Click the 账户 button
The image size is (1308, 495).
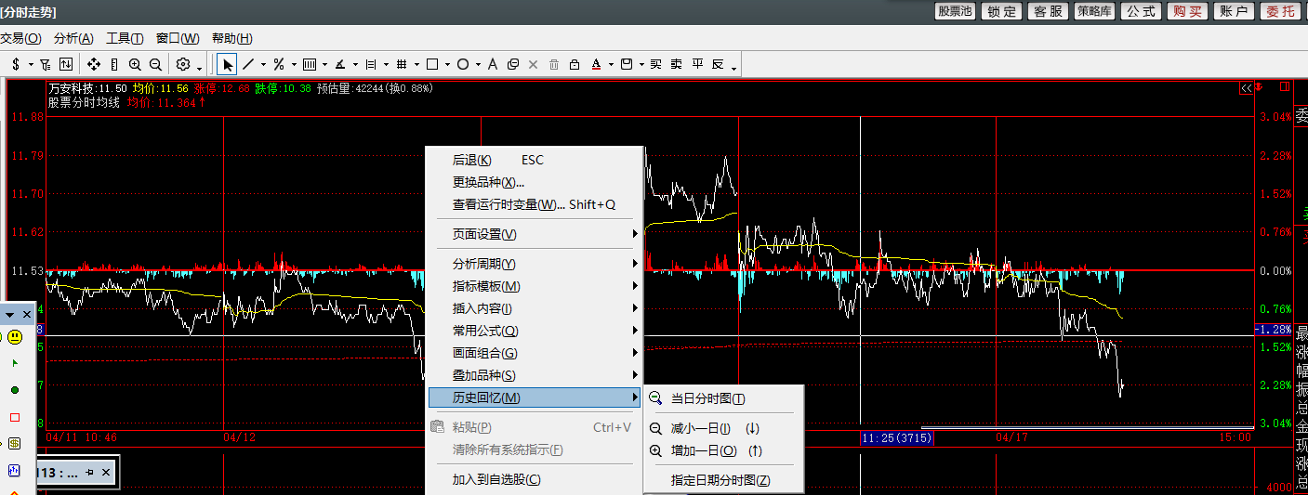(1234, 11)
